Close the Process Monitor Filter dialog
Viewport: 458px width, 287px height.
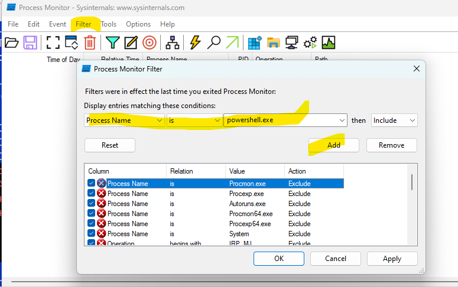417,69
